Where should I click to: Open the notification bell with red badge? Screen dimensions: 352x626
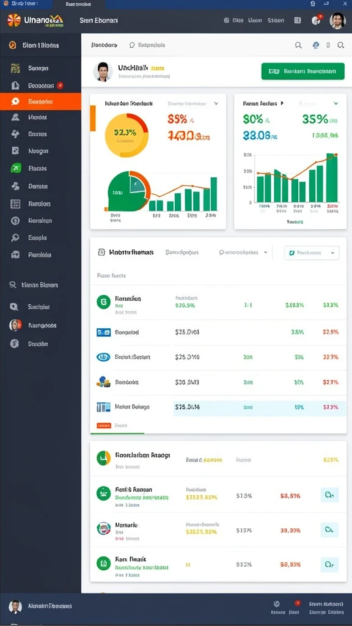click(x=317, y=20)
